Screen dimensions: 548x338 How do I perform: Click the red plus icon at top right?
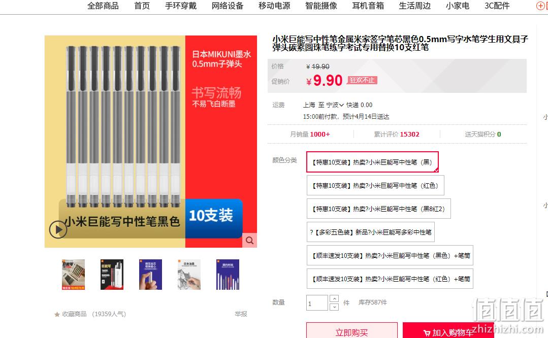click(x=540, y=6)
